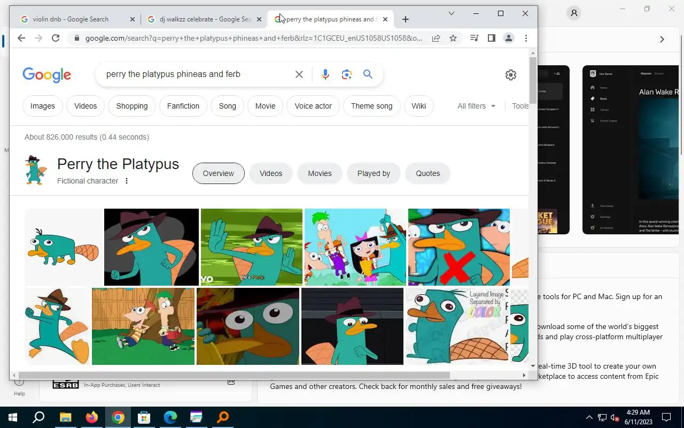Open a new browser tab
The image size is (684, 428).
tap(406, 19)
